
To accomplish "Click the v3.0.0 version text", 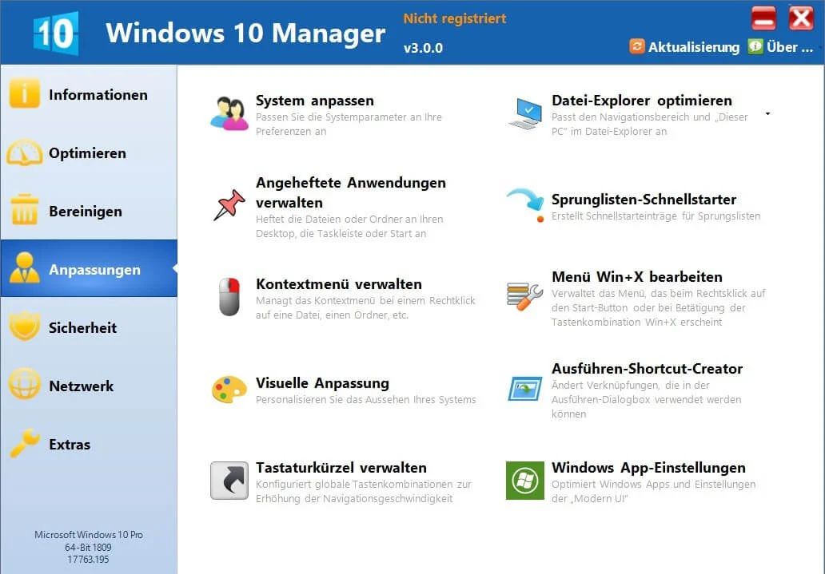I will click(423, 48).
